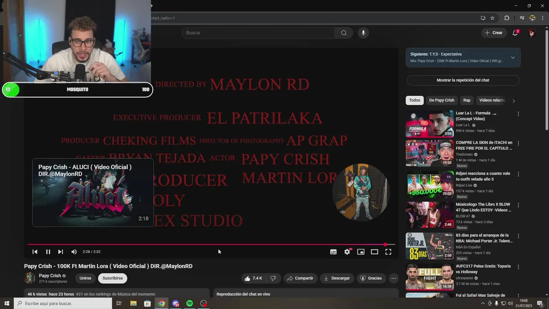The width and height of the screenshot is (549, 309).
Task: Click the magnifier search button
Action: (x=344, y=33)
